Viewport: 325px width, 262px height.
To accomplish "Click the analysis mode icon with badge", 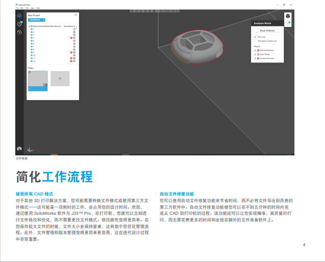I will [x=288, y=23].
